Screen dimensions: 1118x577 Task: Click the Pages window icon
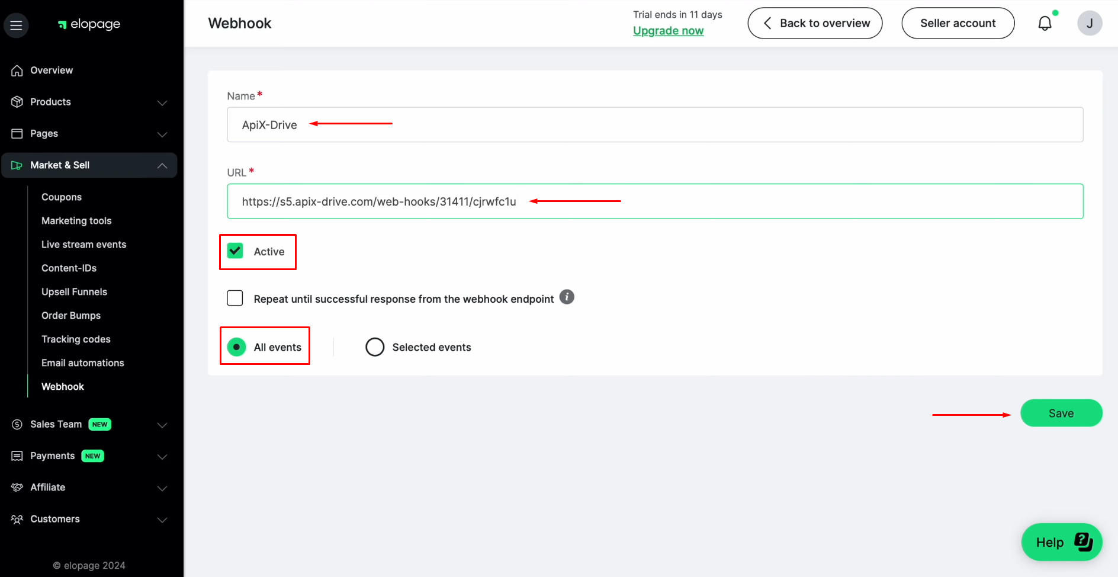[x=17, y=133]
